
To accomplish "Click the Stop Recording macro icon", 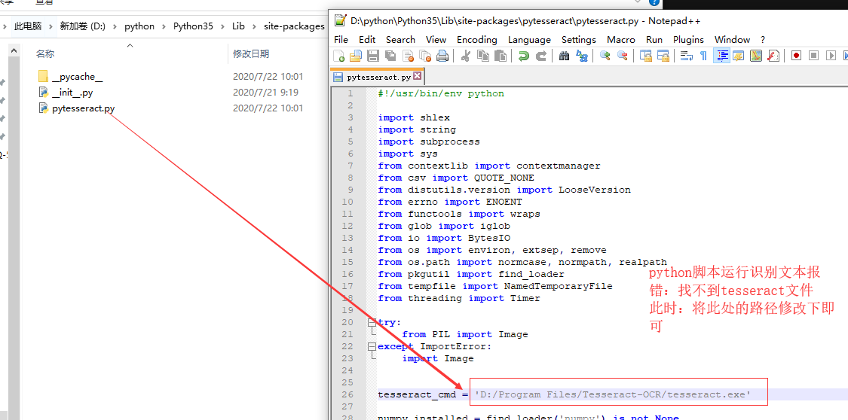I will [814, 56].
